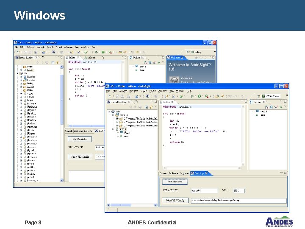Click the Open Perspective icon in front window

click(259, 96)
